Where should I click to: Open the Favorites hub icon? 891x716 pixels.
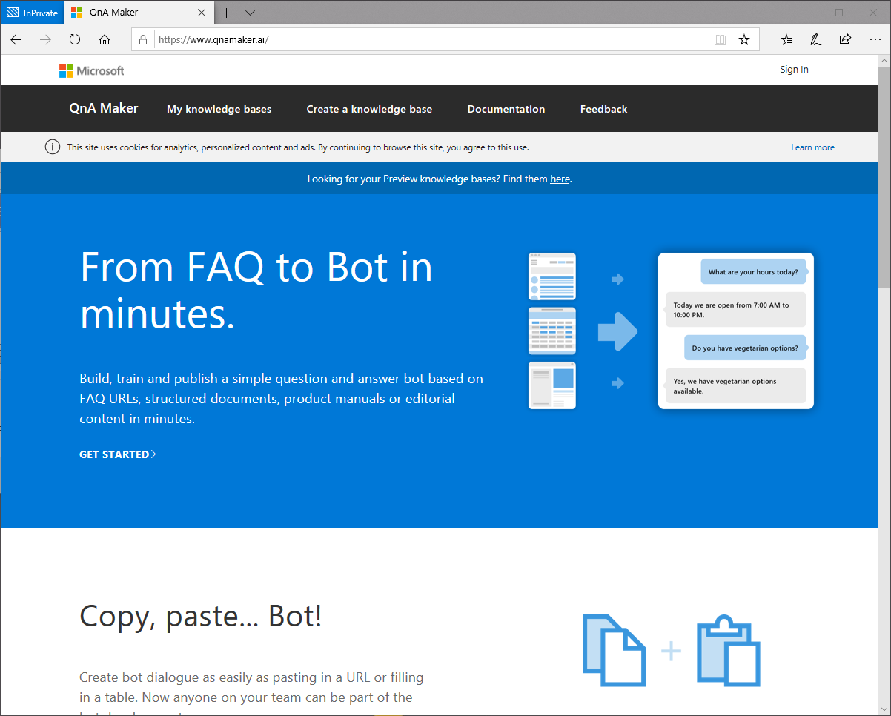pos(787,40)
